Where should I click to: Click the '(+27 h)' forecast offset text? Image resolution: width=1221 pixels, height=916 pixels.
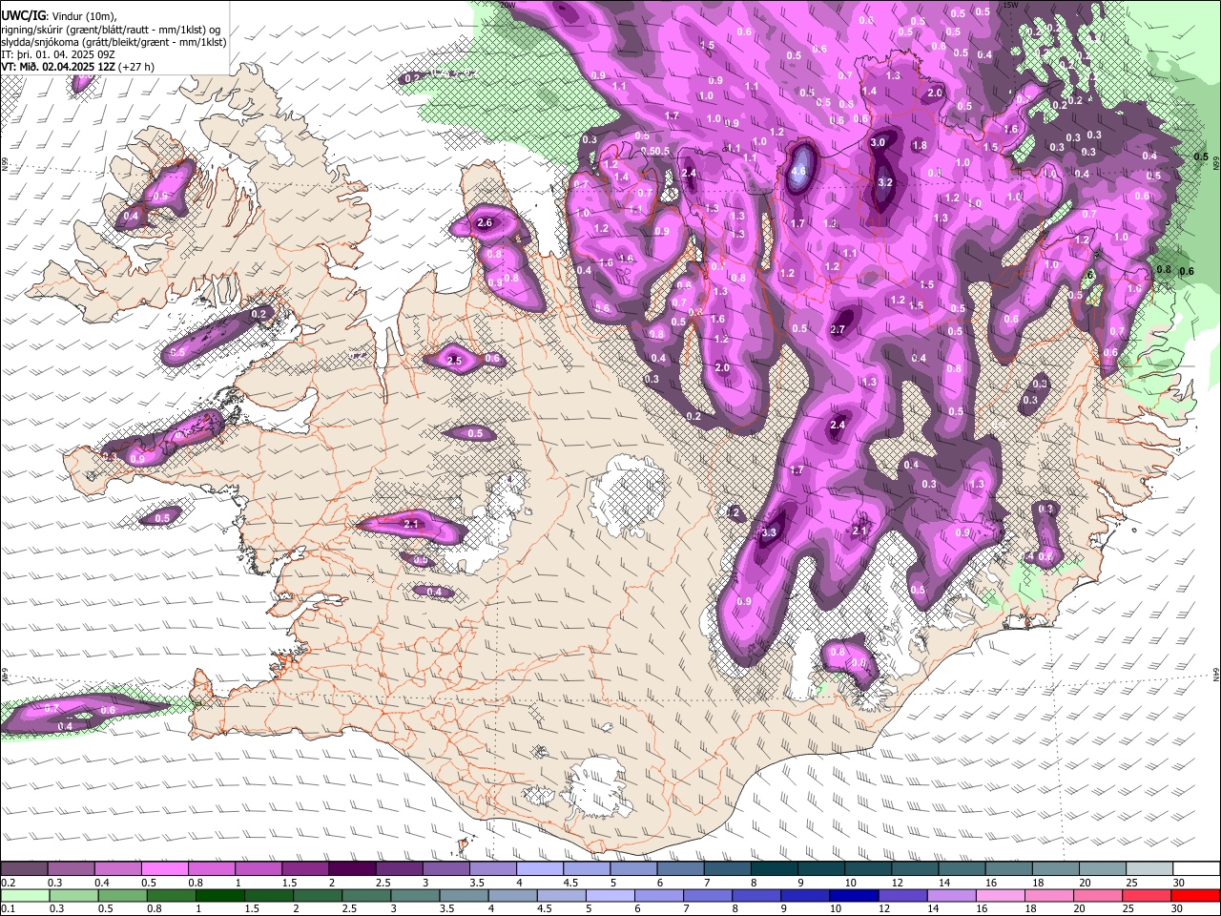(x=136, y=67)
